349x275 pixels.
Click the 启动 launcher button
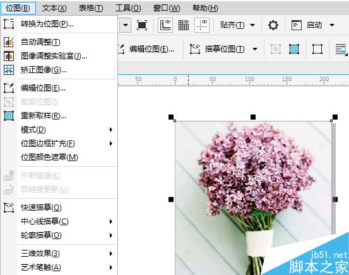tap(307, 25)
